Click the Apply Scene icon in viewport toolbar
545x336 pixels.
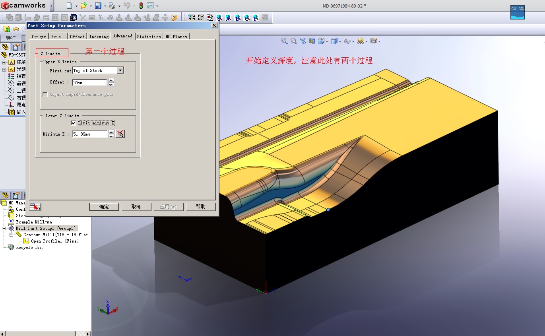coord(361,41)
